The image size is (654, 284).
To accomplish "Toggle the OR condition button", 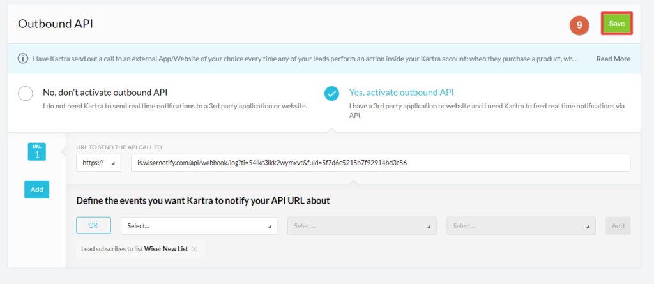I will 93,226.
